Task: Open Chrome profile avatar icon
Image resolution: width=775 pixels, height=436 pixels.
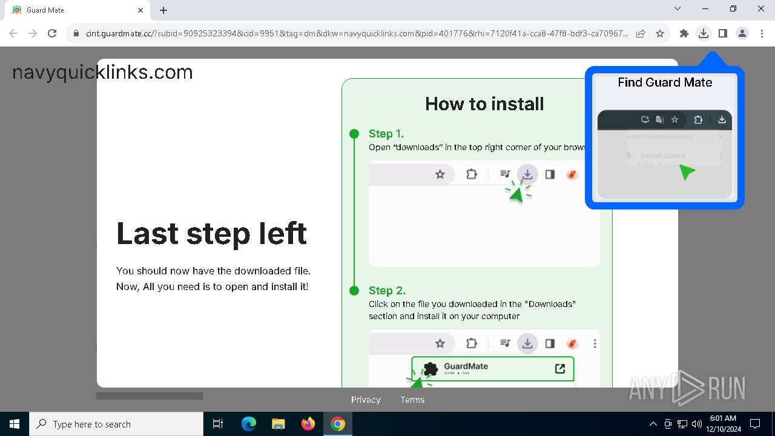Action: (x=742, y=33)
